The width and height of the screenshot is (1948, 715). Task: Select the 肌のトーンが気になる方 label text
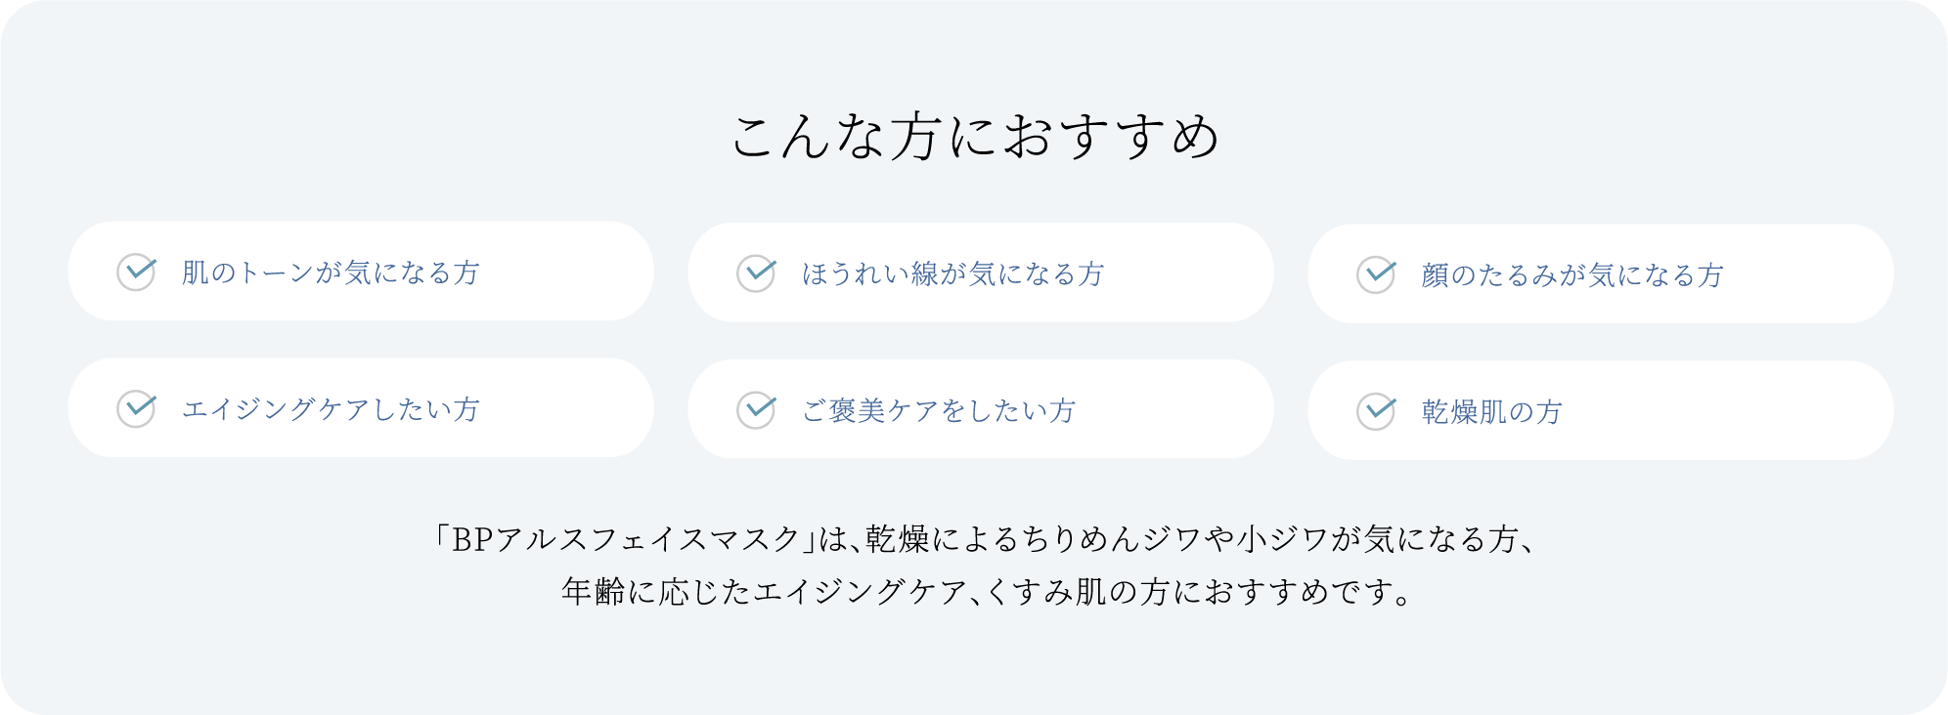pos(331,273)
